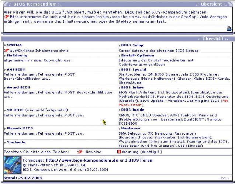This screenshot has height=184, width=235.
Task: Open the BIOS Spezial page
Action: coord(134,70)
